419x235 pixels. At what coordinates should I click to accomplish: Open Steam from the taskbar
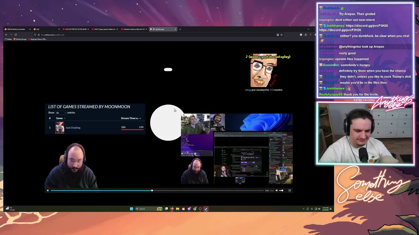tap(206, 209)
